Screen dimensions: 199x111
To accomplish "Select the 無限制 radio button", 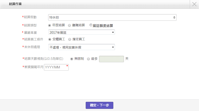I will coord(72,59).
